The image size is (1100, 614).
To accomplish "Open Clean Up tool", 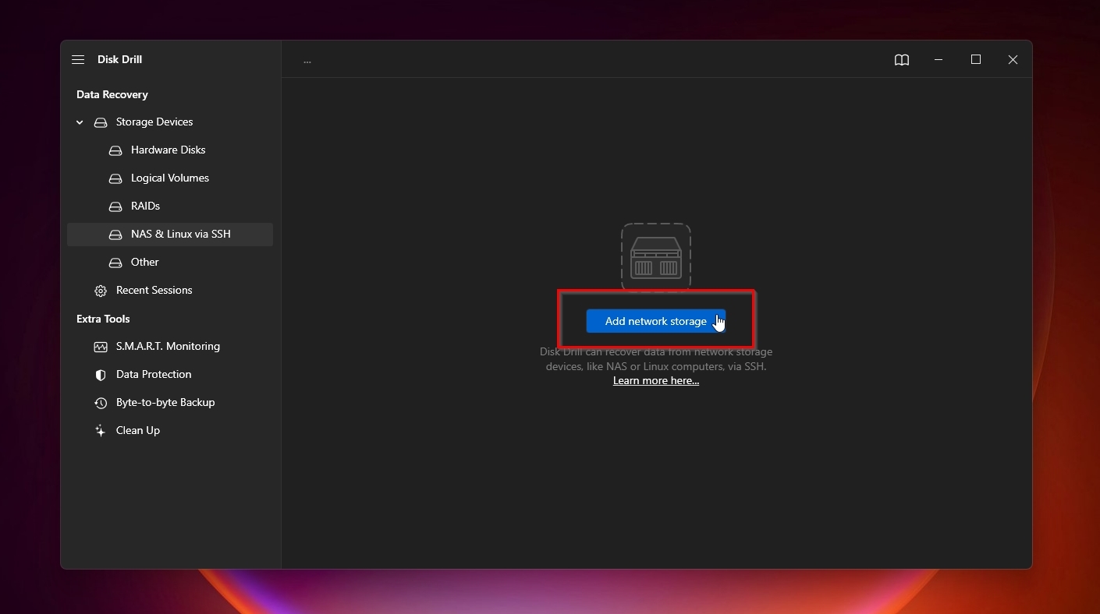I will point(138,431).
